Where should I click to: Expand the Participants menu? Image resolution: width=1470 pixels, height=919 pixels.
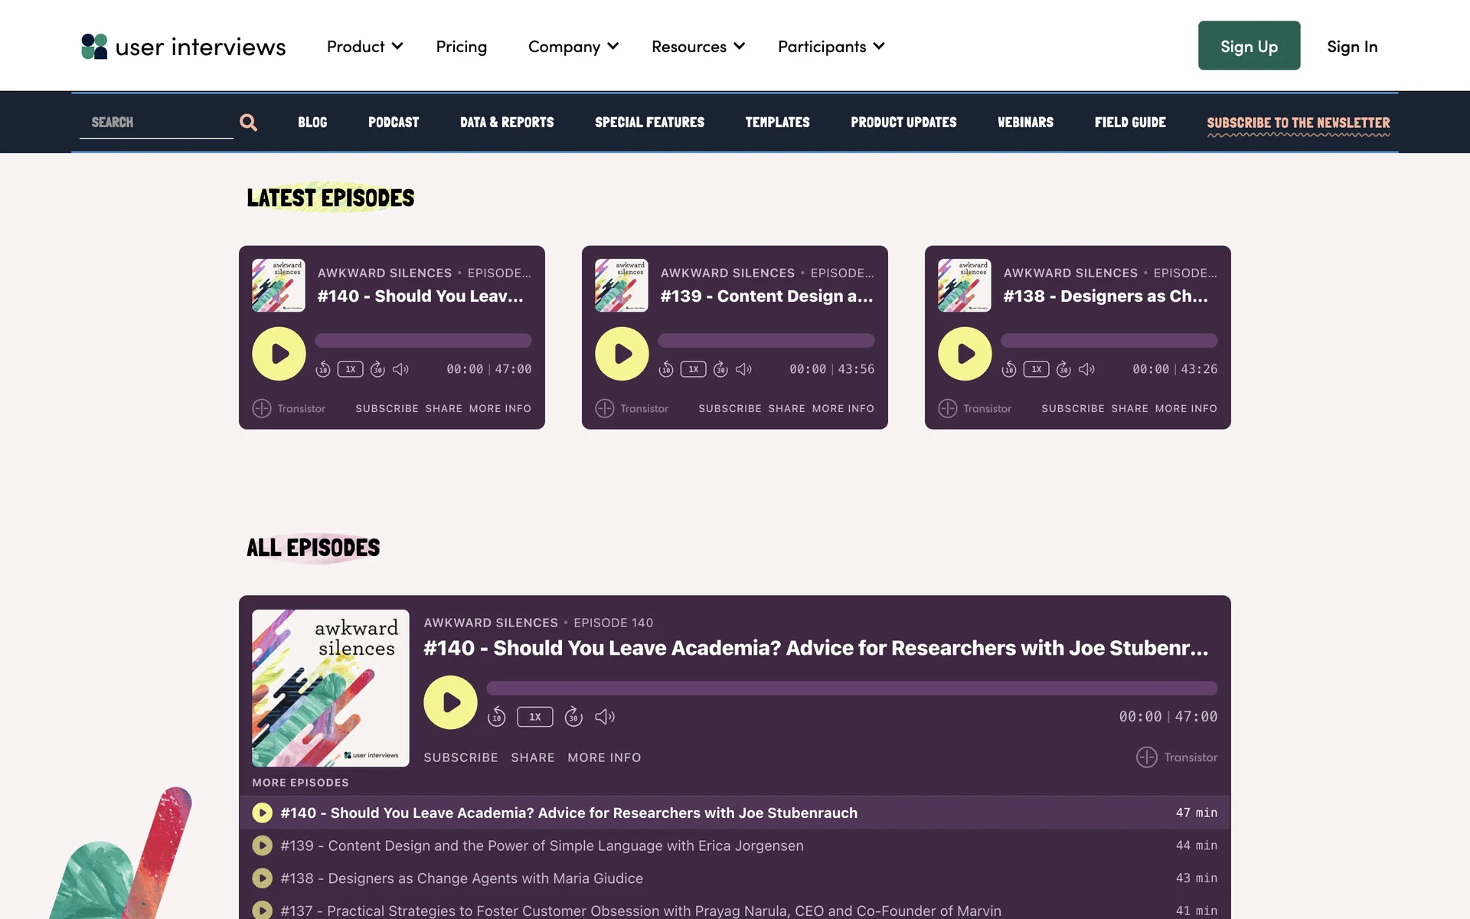831,47
